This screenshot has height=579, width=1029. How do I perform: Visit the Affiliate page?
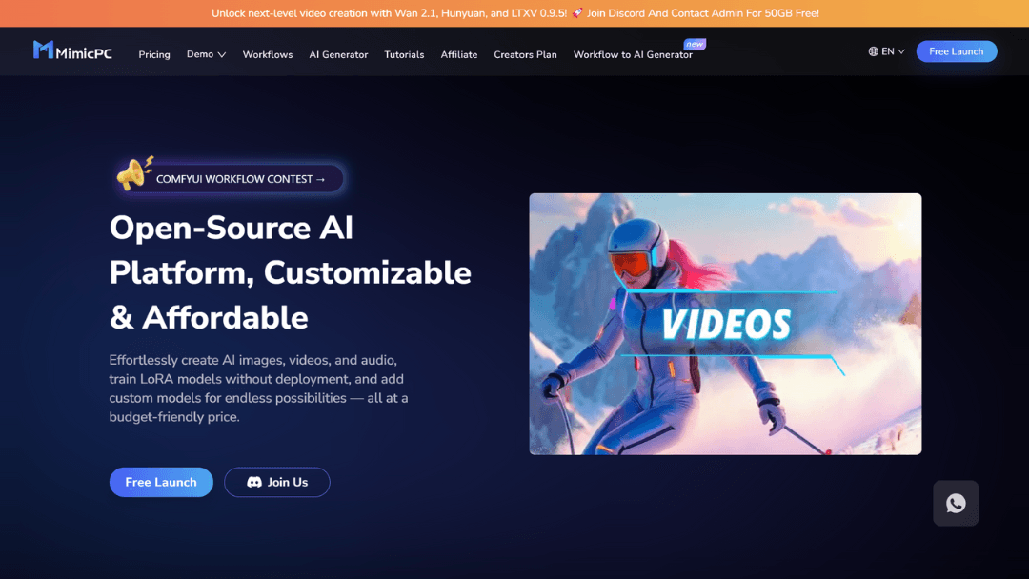coord(459,54)
